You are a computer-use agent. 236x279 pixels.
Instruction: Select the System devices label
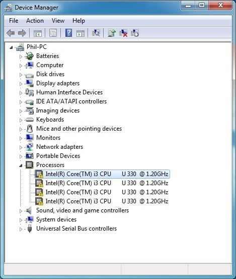point(56,219)
